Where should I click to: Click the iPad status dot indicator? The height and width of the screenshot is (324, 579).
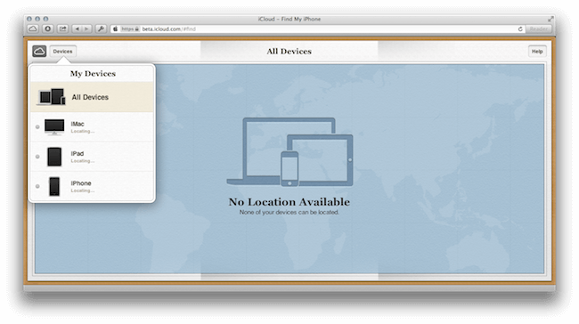pyautogui.click(x=37, y=157)
